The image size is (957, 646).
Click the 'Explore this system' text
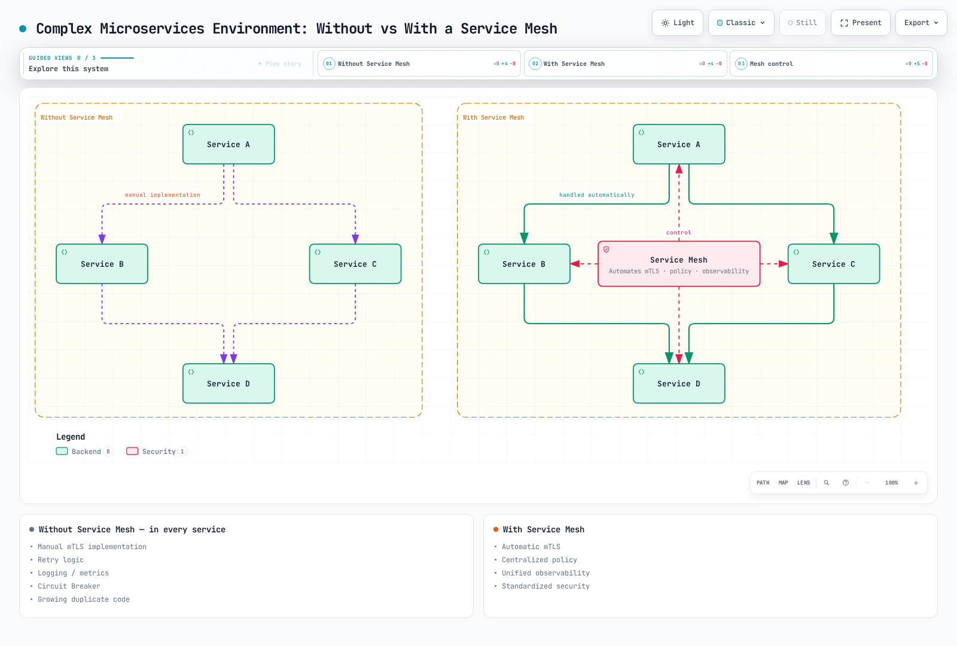69,69
